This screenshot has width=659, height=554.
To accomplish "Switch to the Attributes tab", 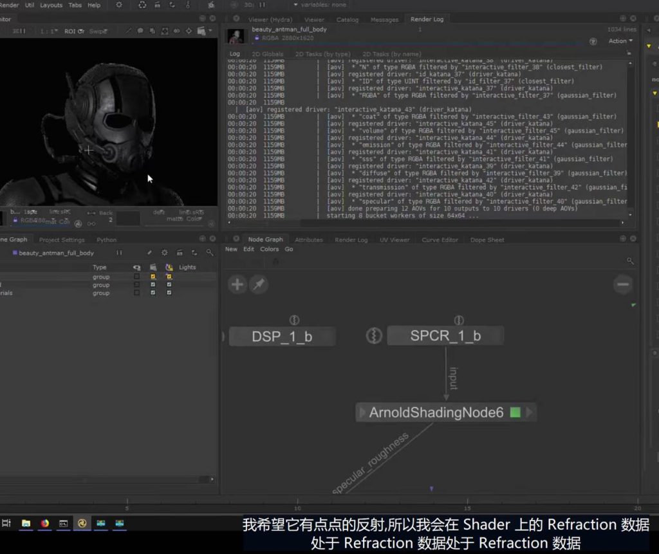I will [x=308, y=240].
